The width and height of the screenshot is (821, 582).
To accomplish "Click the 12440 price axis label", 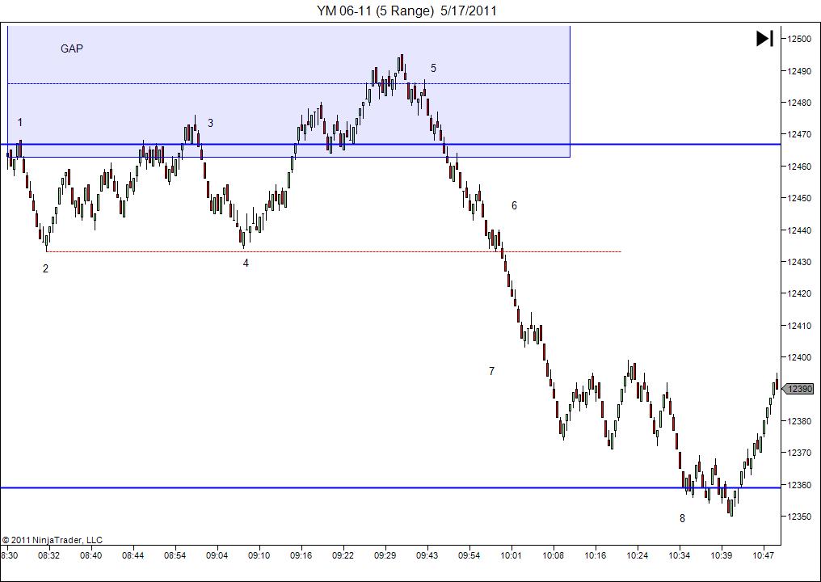I will (x=799, y=230).
